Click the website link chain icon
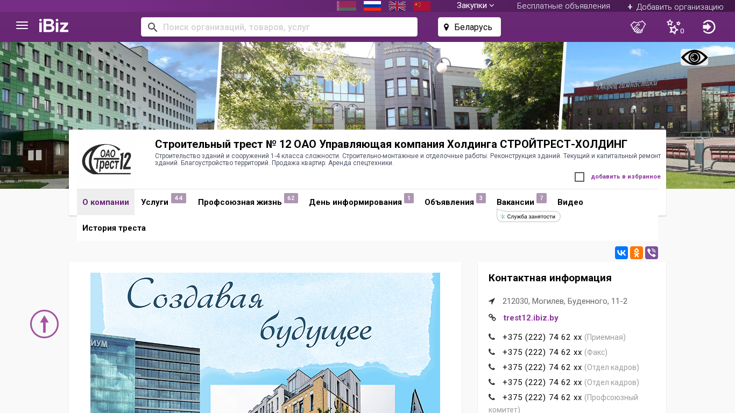This screenshot has width=735, height=413. point(492,317)
